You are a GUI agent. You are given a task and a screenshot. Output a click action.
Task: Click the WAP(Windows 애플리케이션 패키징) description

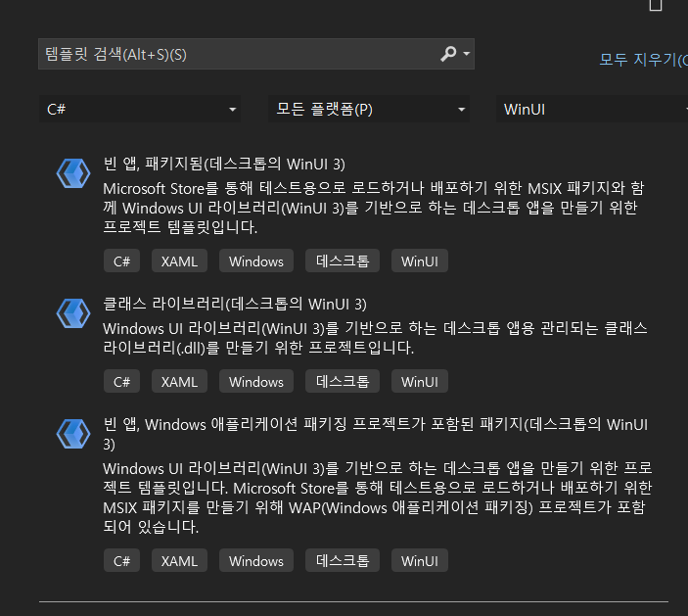click(x=378, y=498)
